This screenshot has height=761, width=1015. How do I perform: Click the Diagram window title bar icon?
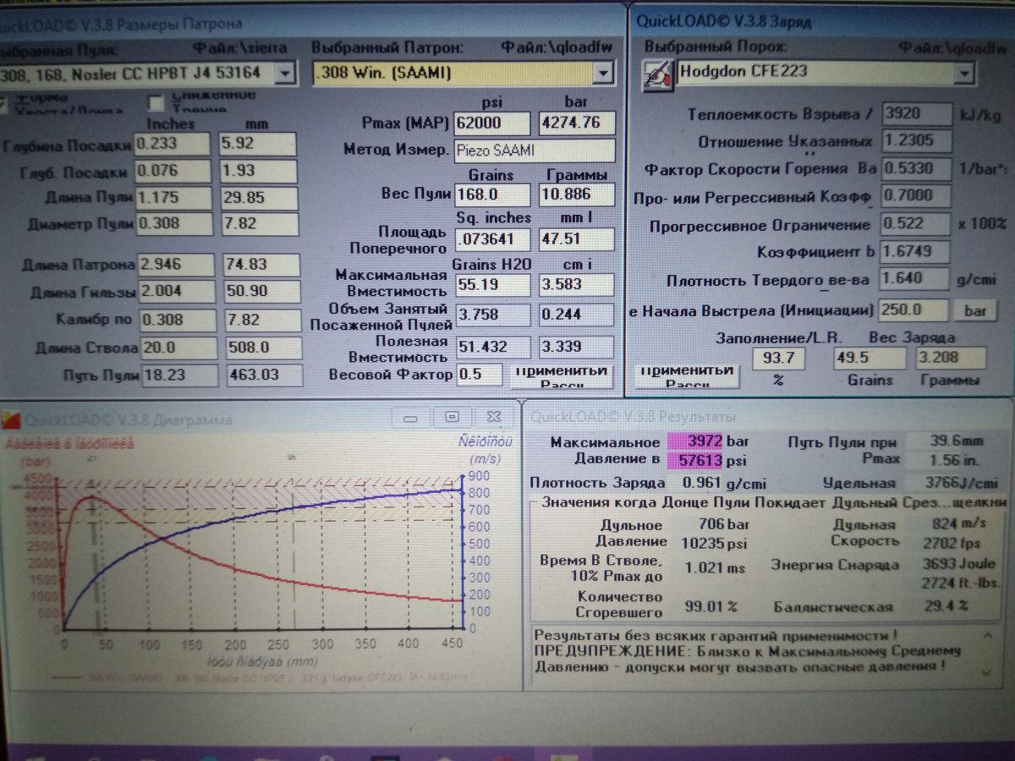pyautogui.click(x=11, y=419)
